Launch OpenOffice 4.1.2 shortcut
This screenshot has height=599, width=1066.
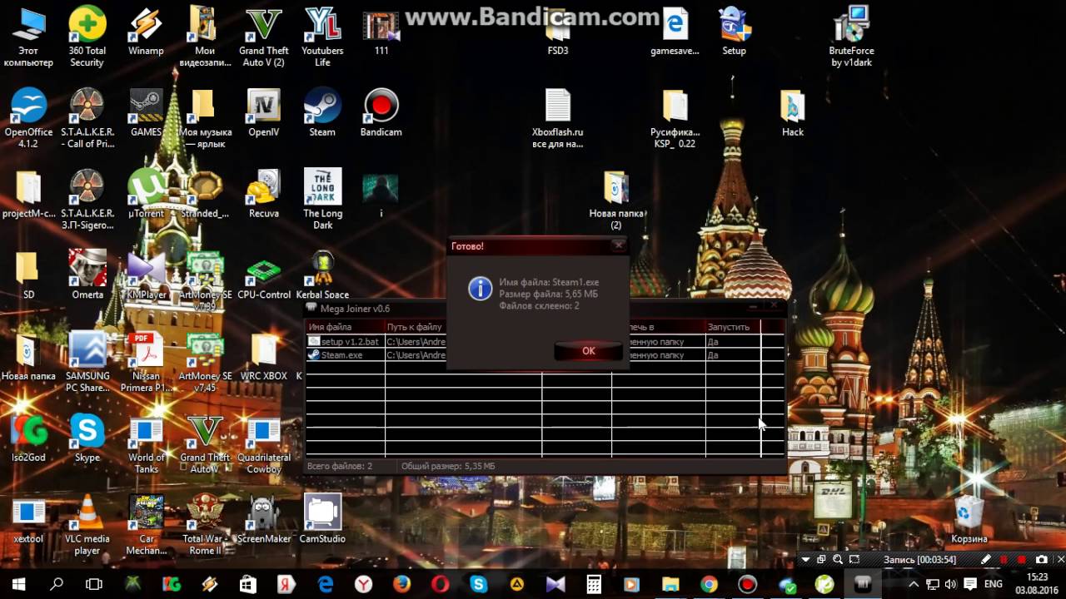(x=28, y=119)
